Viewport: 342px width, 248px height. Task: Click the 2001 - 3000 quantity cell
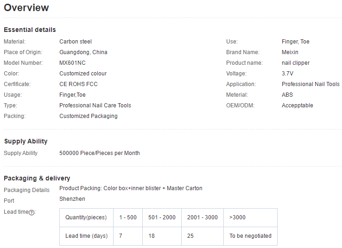click(x=203, y=217)
